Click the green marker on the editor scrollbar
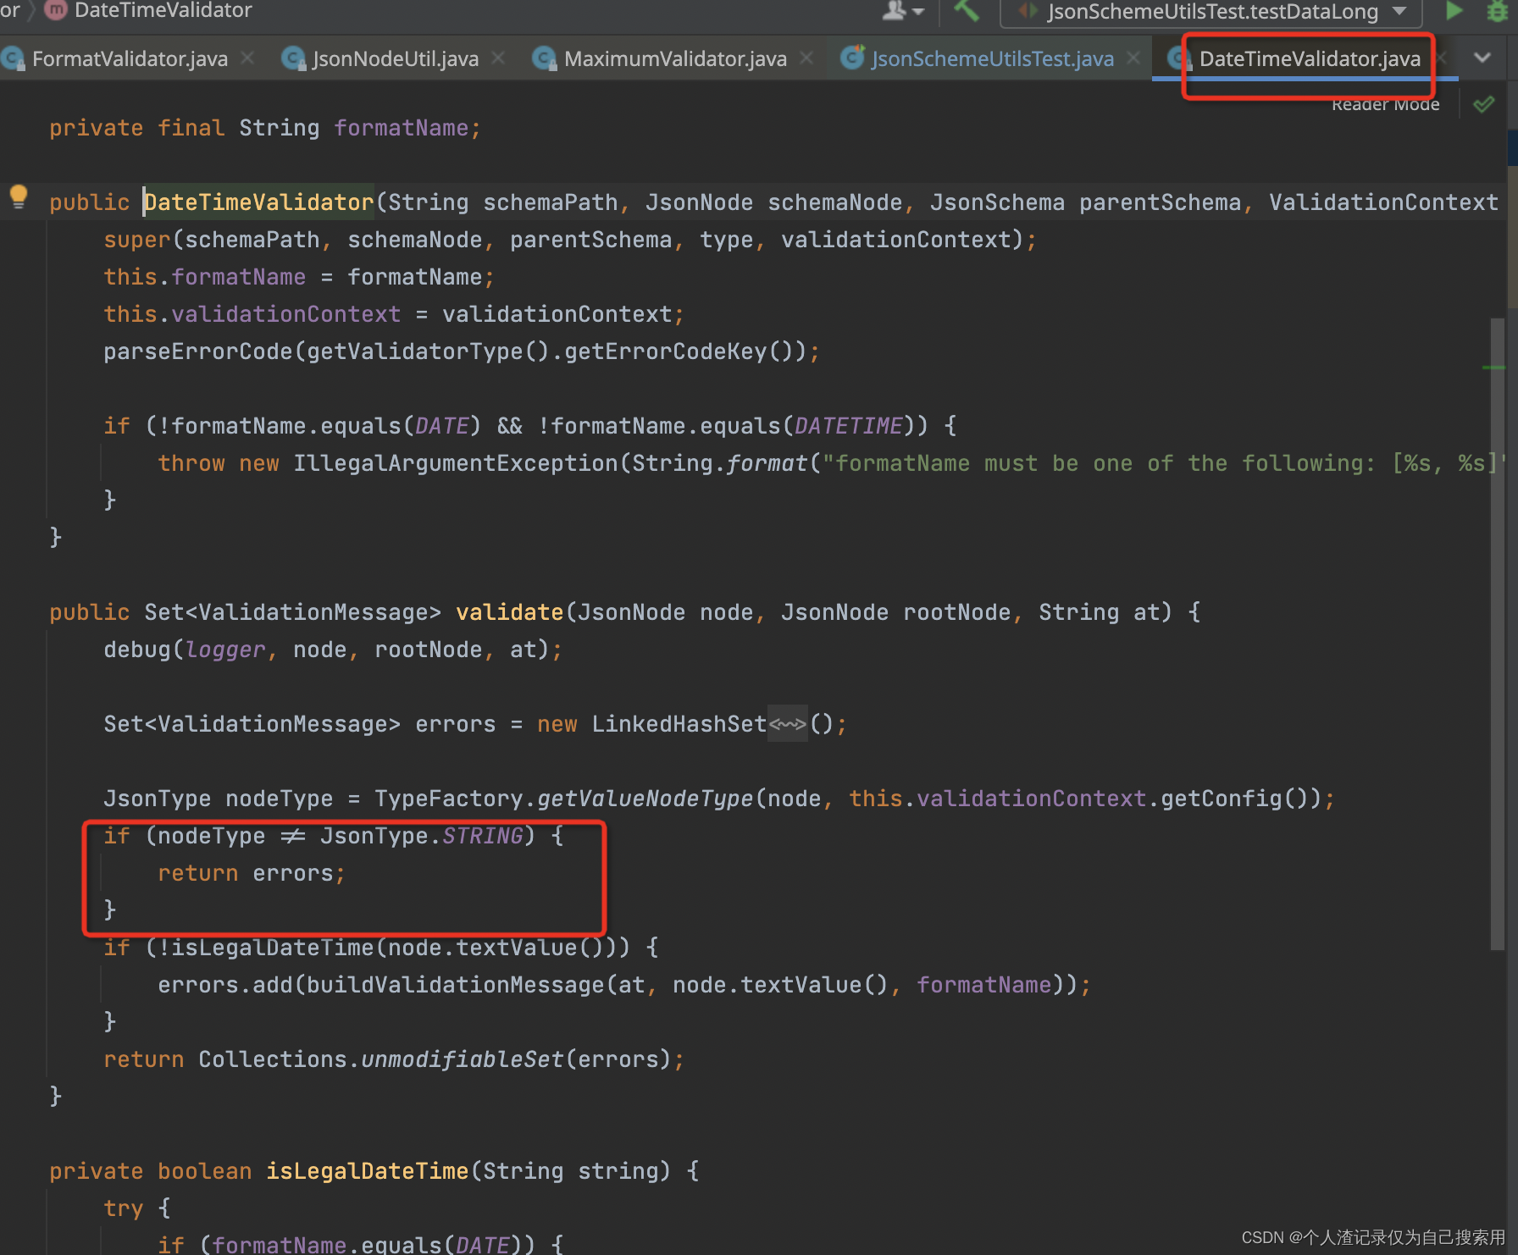The height and width of the screenshot is (1255, 1518). 1496,367
